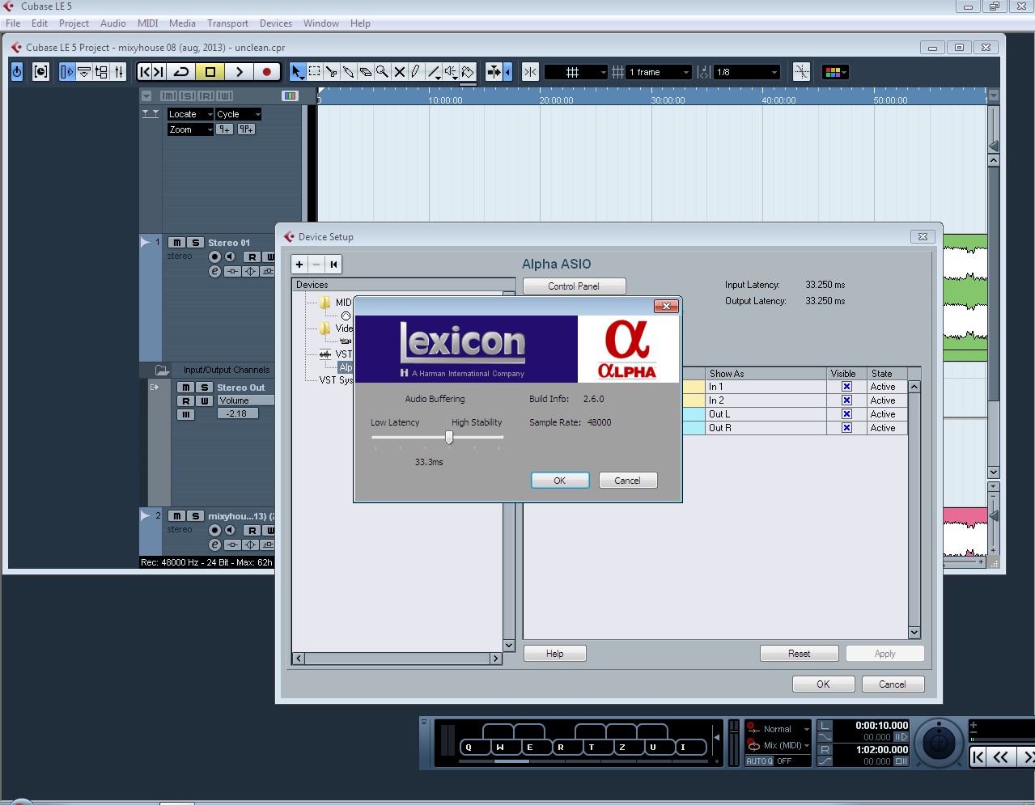Open the '1 frame' grid dropdown
Viewport: 1035px width, 805px height.
(660, 72)
